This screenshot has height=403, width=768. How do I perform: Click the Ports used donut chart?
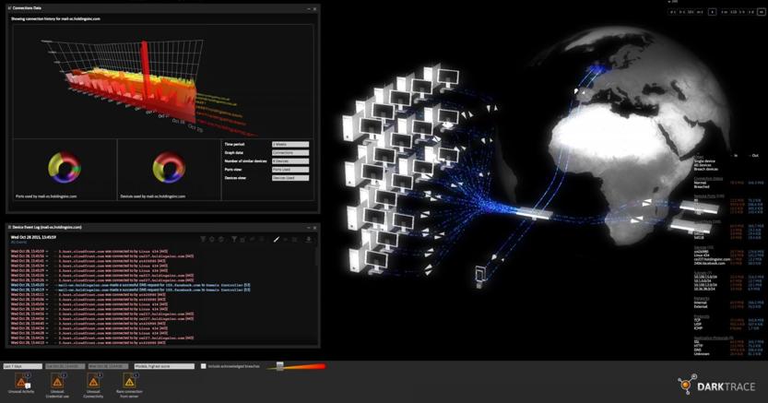[65, 167]
